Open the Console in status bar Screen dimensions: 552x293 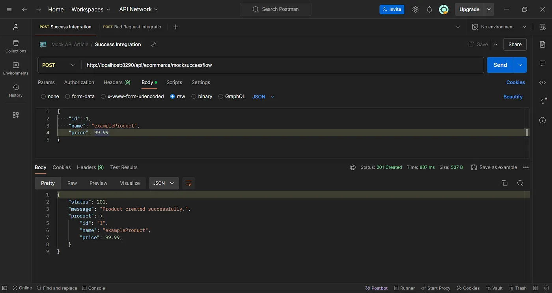pyautogui.click(x=93, y=288)
